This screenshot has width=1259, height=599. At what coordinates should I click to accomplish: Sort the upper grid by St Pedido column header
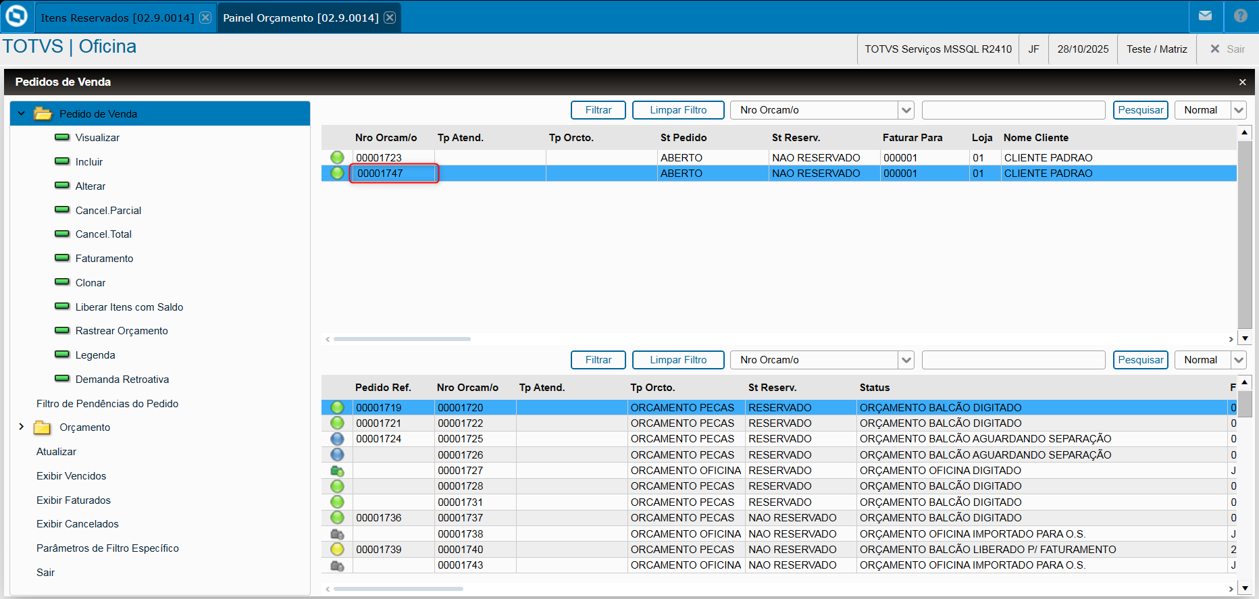(684, 138)
